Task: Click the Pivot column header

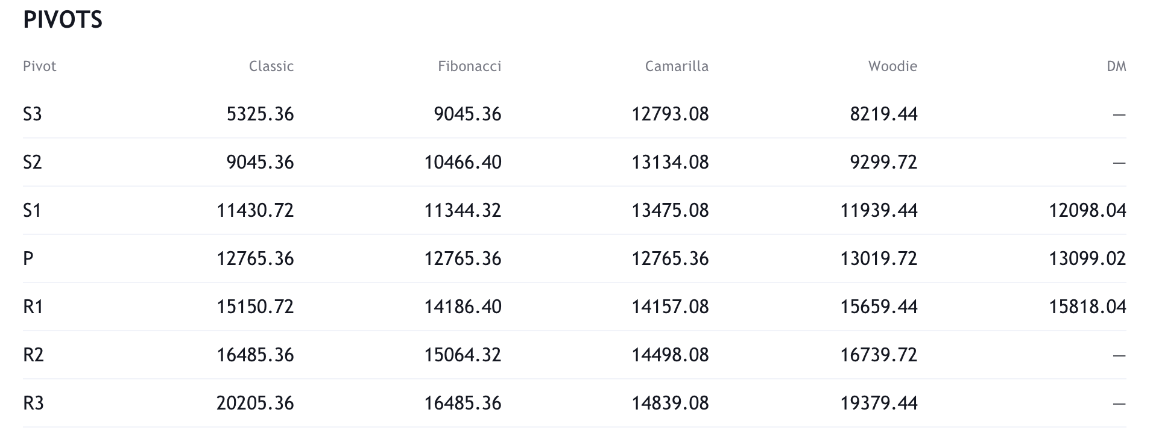Action: tap(40, 66)
